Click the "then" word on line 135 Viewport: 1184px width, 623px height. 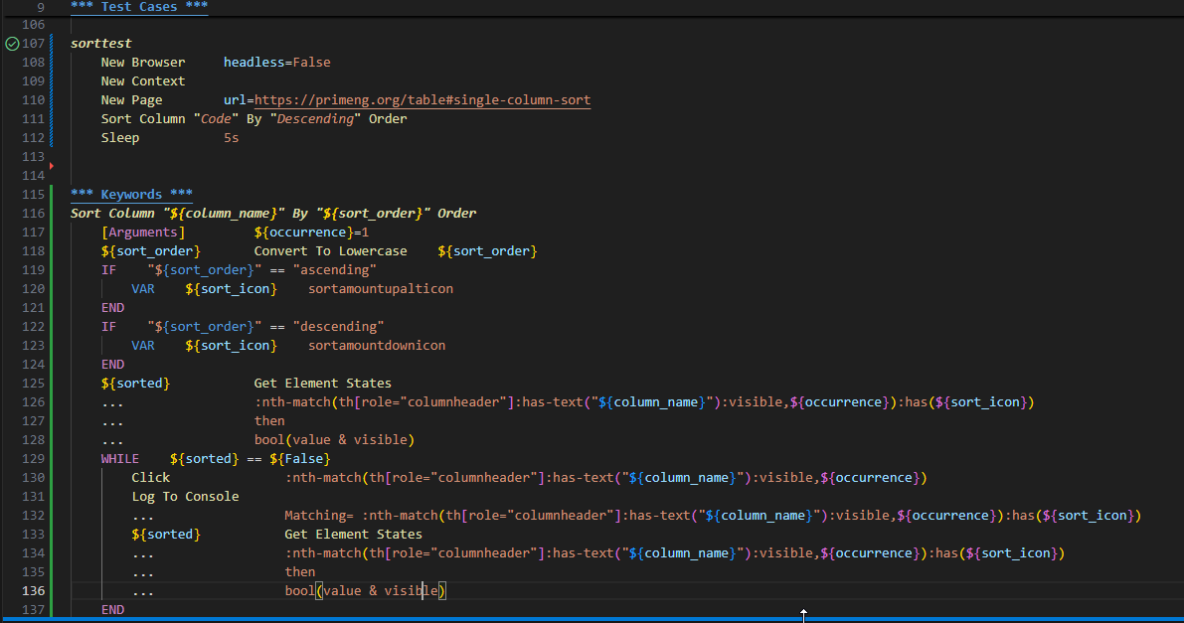point(300,572)
